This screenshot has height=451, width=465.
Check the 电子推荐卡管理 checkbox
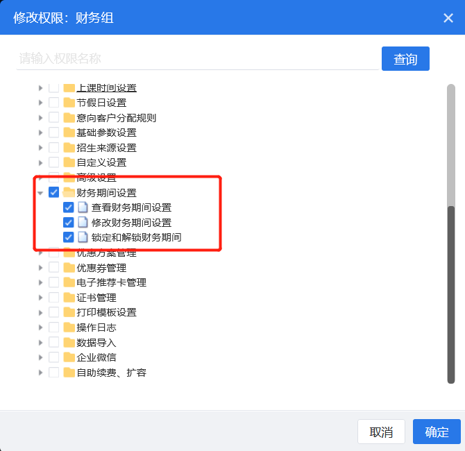click(x=53, y=282)
